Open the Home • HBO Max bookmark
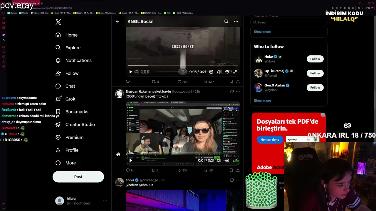This screenshot has width=376, height=211. tap(40, 13)
